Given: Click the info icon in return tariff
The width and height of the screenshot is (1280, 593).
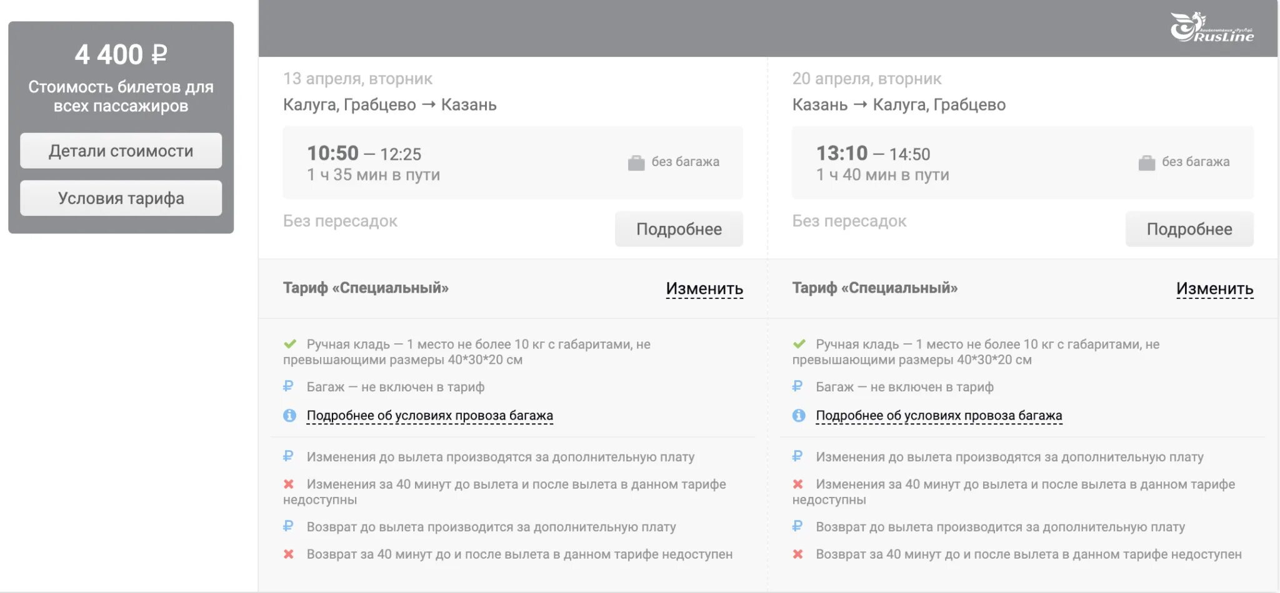Looking at the screenshot, I should (799, 415).
